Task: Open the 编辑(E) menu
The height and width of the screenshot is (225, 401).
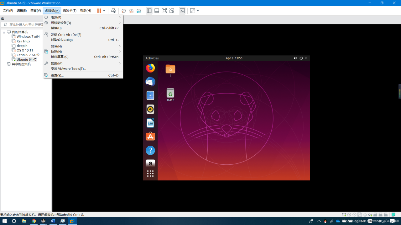Action: 22,11
